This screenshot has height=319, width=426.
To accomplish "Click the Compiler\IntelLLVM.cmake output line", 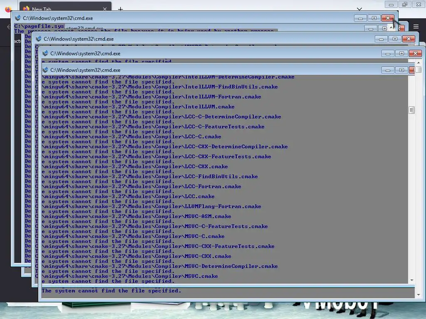I will click(x=138, y=107).
